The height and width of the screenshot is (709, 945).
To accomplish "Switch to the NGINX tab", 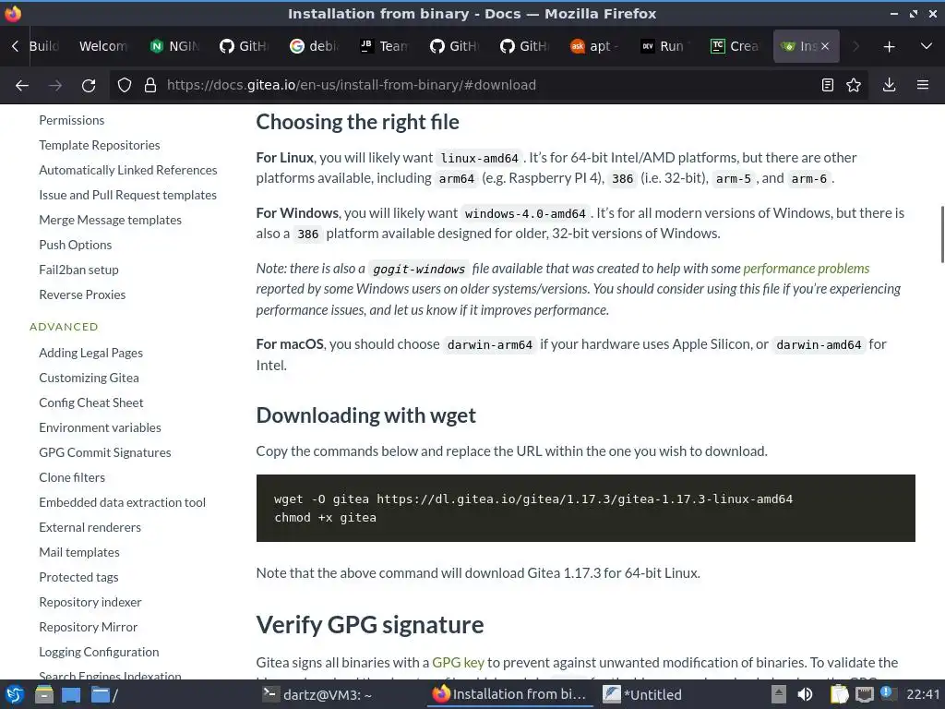I will (174, 46).
